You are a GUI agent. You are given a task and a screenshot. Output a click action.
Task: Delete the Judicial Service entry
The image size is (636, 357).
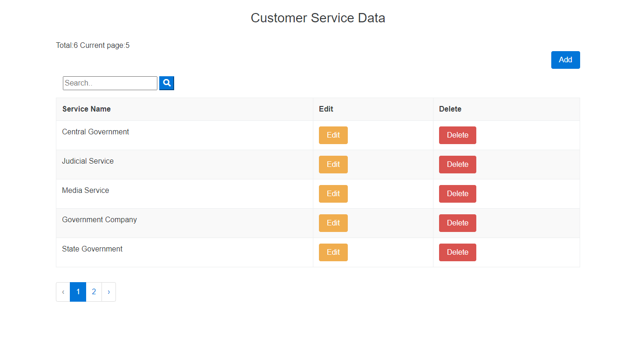click(x=457, y=165)
